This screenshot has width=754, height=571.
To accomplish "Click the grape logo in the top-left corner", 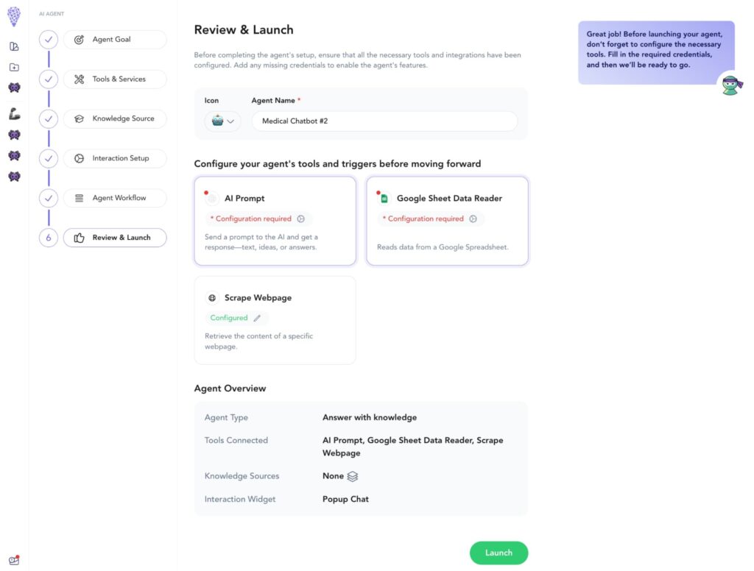I will (13, 16).
